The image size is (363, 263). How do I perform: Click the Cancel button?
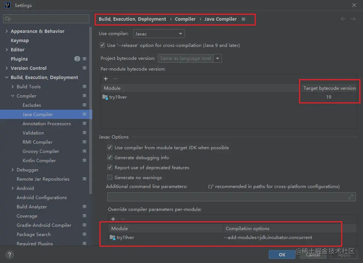pyautogui.click(x=313, y=255)
